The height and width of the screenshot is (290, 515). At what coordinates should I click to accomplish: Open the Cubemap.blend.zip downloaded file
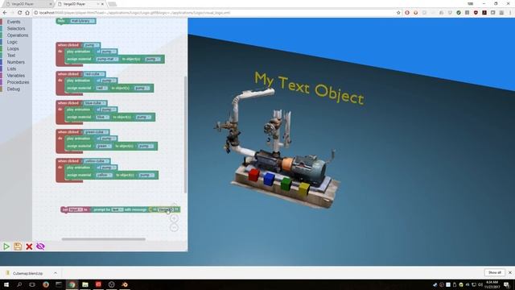click(x=27, y=273)
